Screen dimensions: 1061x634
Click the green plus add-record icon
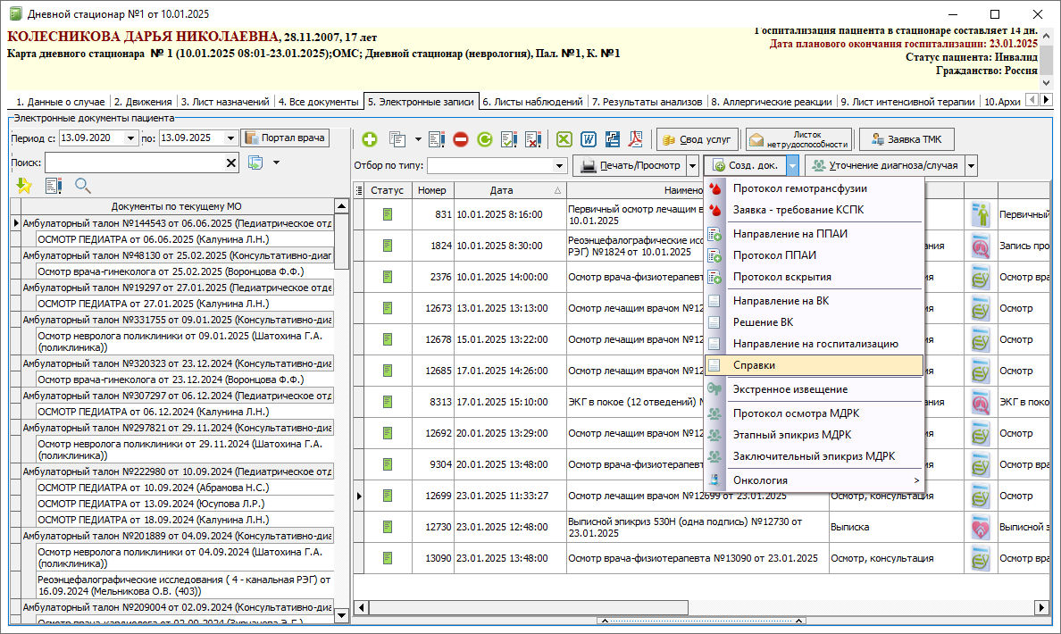[370, 139]
